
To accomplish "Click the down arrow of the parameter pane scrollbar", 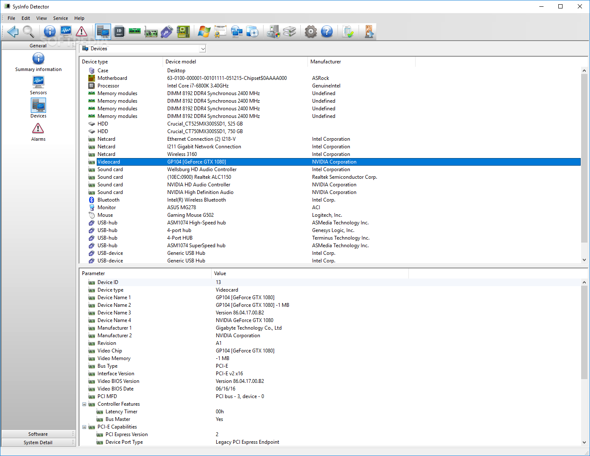I will click(585, 442).
